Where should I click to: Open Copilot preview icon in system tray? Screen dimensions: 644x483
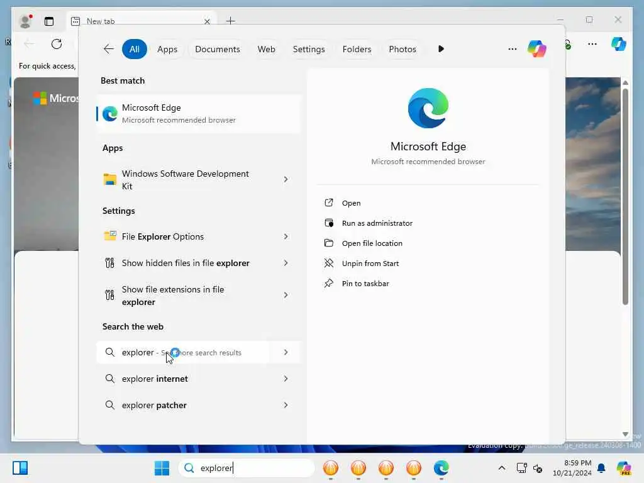point(623,468)
